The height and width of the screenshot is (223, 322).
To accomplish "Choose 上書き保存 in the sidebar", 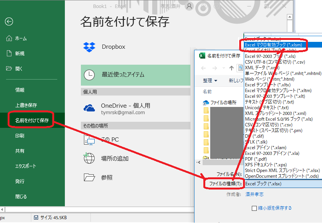I will (x=26, y=105).
